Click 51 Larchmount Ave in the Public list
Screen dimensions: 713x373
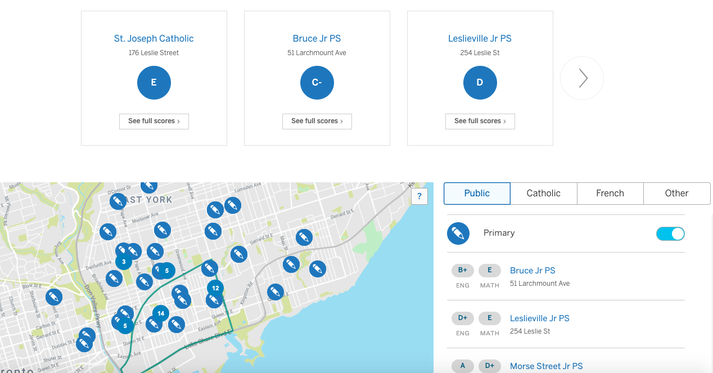540,284
